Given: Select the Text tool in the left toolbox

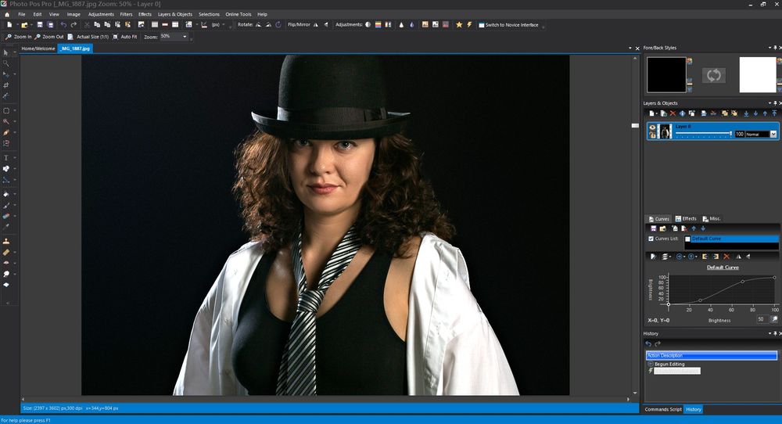Looking at the screenshot, I should point(6,157).
